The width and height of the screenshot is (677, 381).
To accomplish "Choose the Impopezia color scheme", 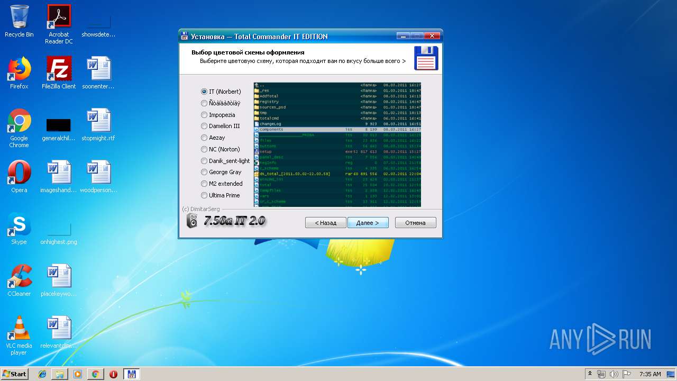I will tap(218, 115).
